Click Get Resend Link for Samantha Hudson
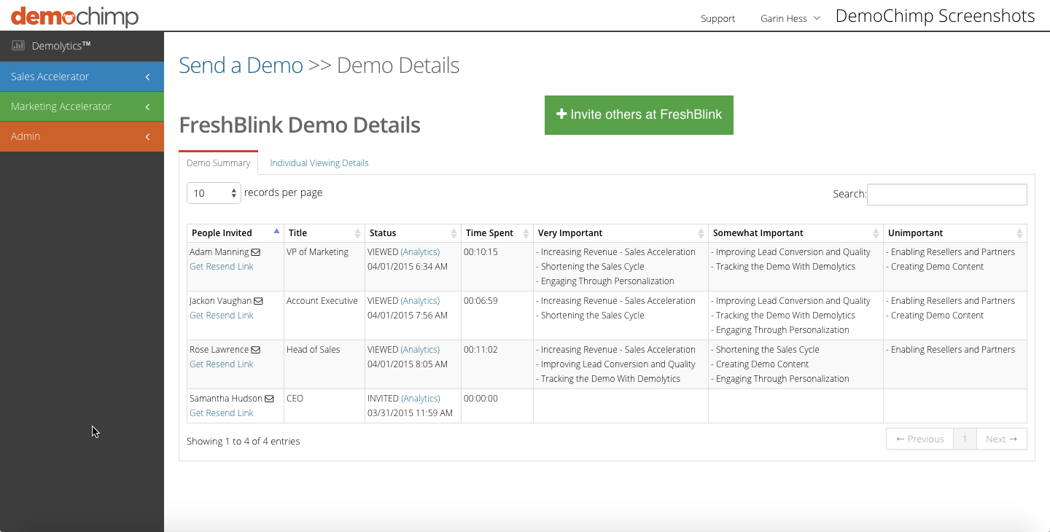The image size is (1050, 532). 222,413
